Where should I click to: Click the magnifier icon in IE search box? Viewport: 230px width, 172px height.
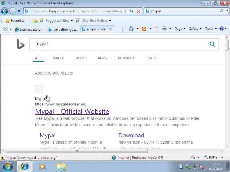221,11
